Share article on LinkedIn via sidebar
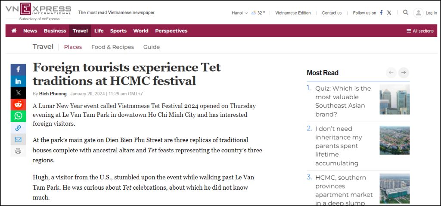Image resolution: width=441 pixels, height=206 pixels. coord(18,81)
